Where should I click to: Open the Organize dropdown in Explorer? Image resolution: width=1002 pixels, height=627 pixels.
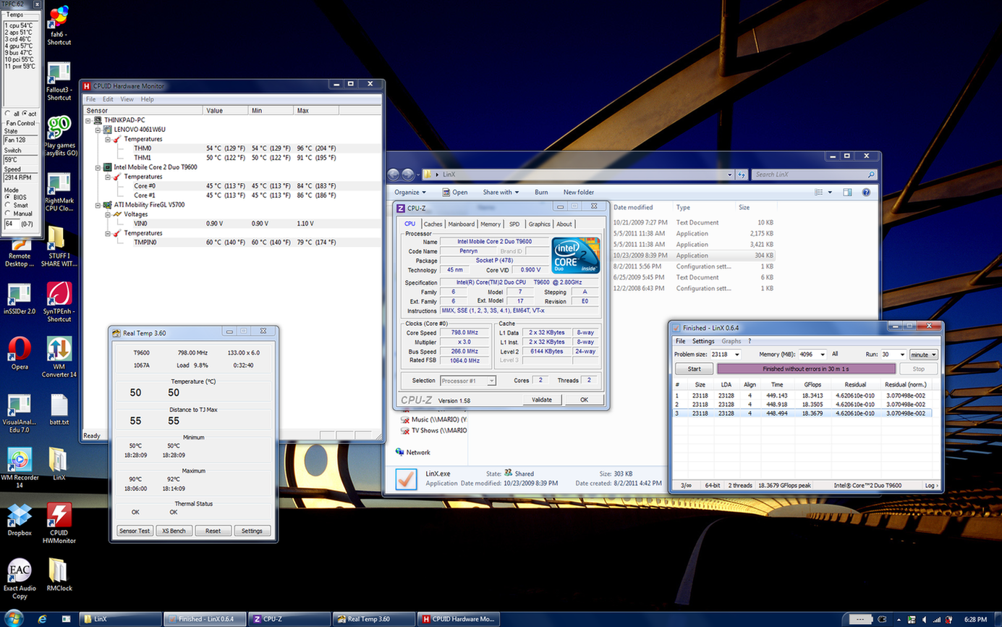click(410, 193)
